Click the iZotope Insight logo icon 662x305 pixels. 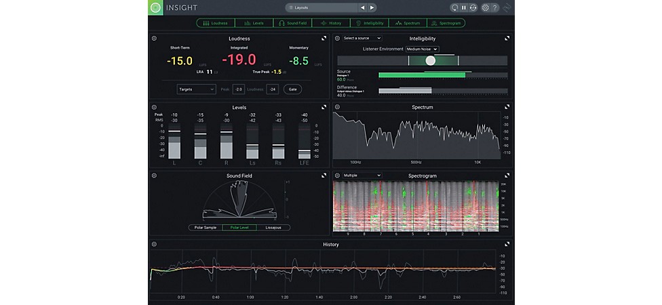pos(155,7)
